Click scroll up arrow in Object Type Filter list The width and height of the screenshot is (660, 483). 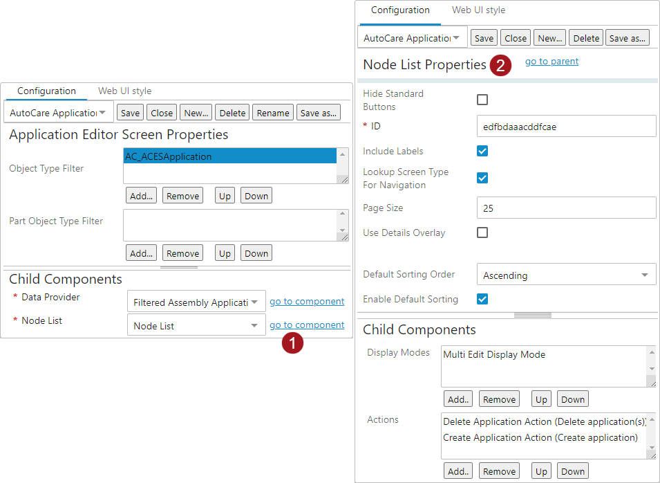343,154
